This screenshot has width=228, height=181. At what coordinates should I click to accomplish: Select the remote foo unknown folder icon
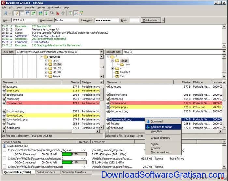coord(117,76)
